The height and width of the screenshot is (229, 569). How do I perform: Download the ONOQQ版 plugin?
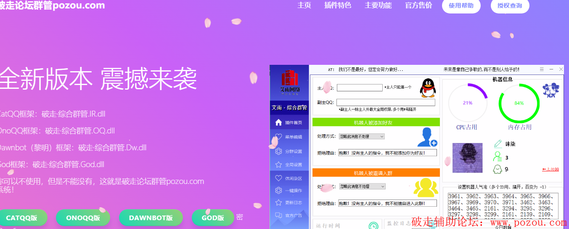point(83,218)
